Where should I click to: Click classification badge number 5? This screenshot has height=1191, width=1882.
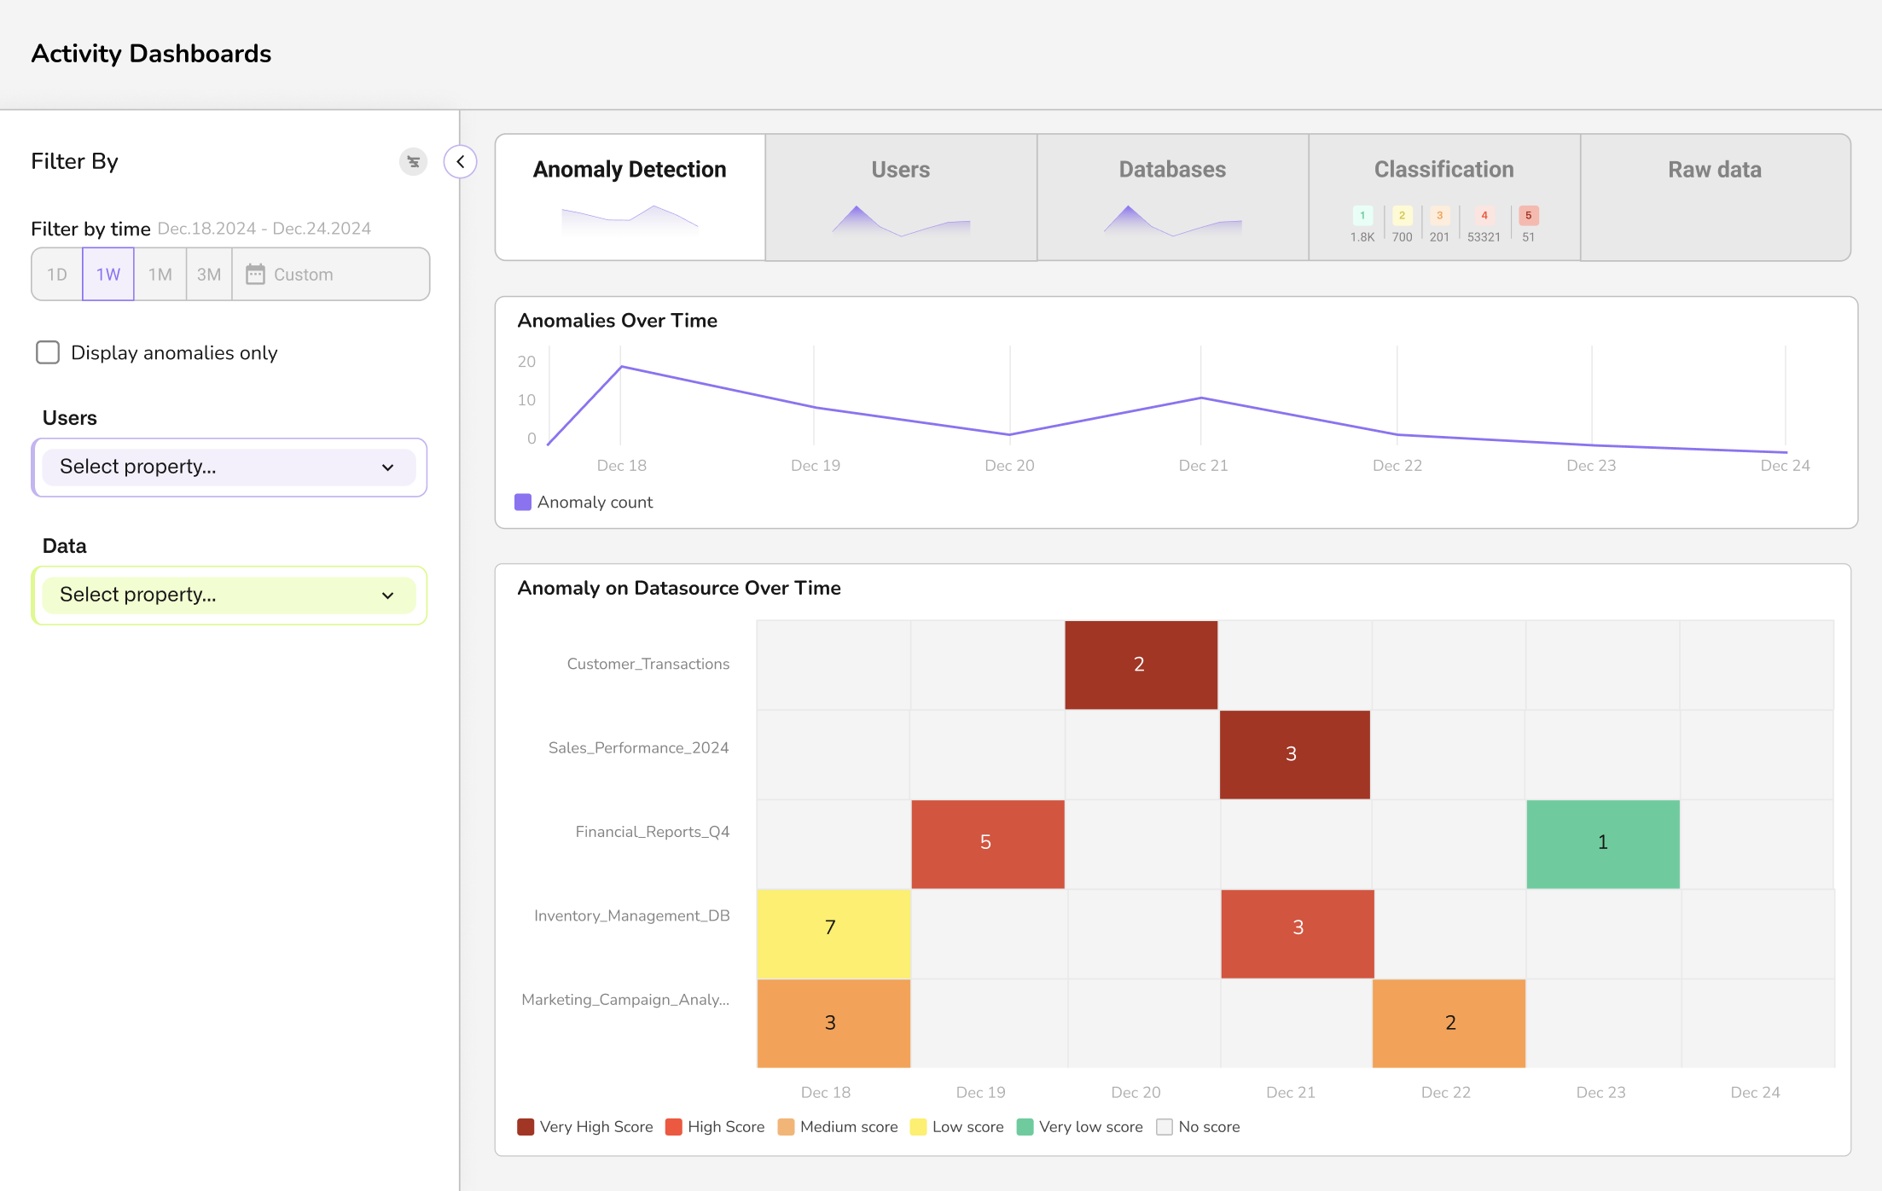[x=1528, y=216]
